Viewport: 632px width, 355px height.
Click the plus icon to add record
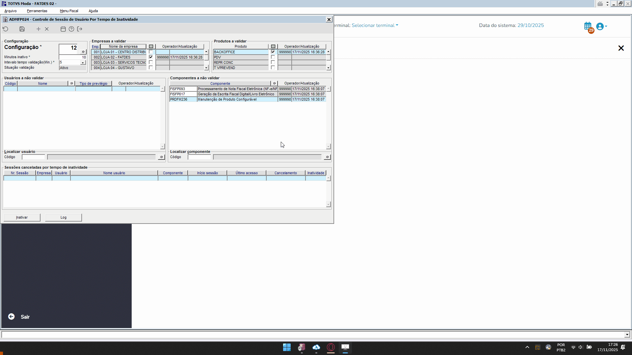[39, 29]
